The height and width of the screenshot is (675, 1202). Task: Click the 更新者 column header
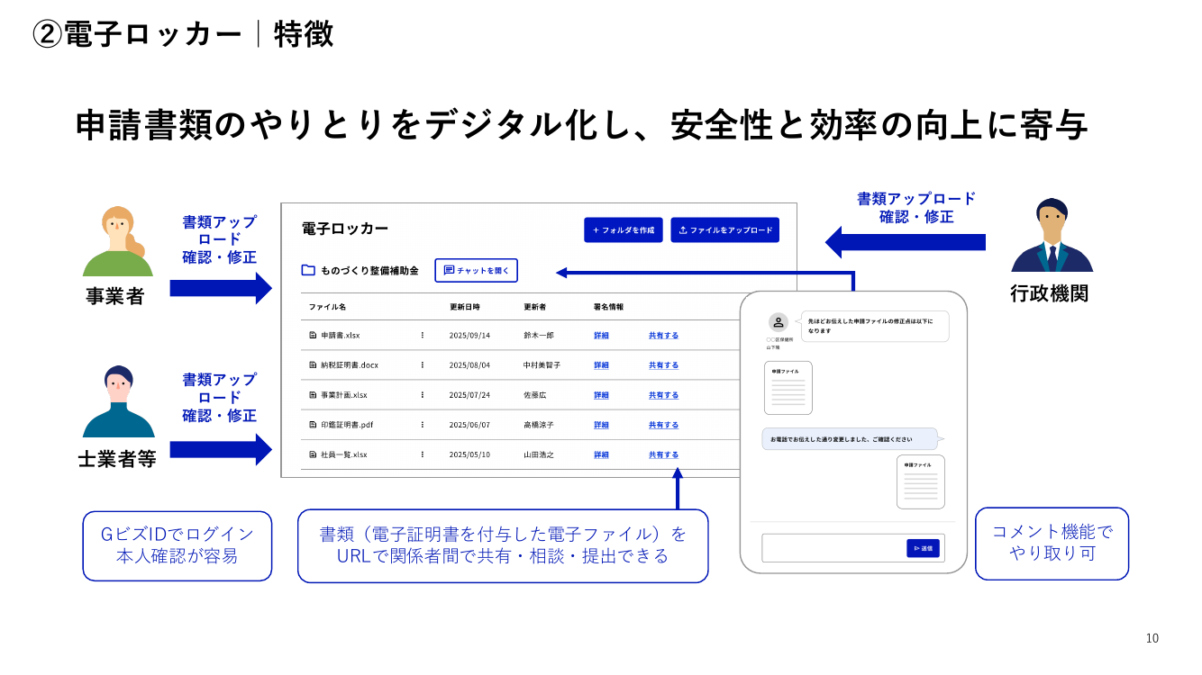535,307
